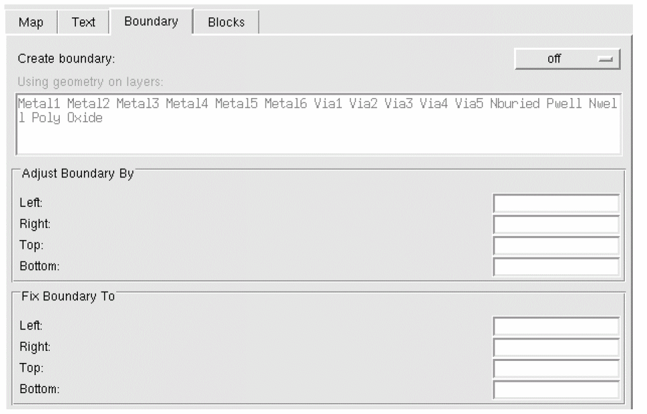Image resolution: width=647 pixels, height=414 pixels.
Task: Click the Create boundary label
Action: (x=67, y=58)
